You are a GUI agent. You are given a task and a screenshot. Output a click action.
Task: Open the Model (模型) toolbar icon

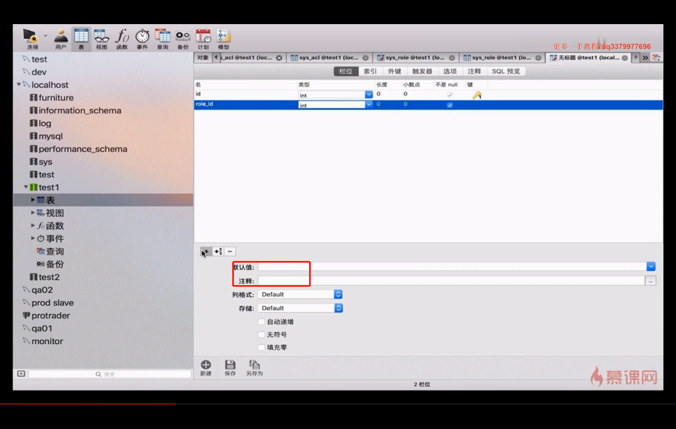pos(223,39)
